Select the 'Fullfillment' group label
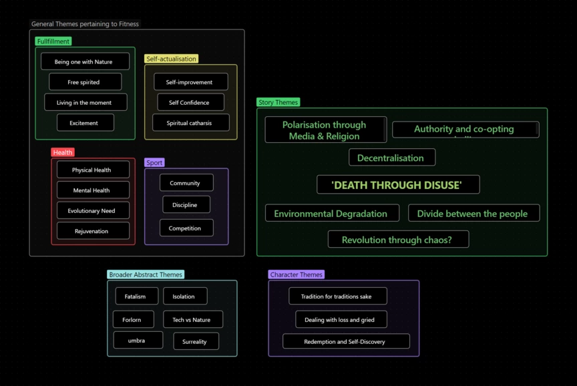Image resolution: width=577 pixels, height=386 pixels. pyautogui.click(x=53, y=41)
